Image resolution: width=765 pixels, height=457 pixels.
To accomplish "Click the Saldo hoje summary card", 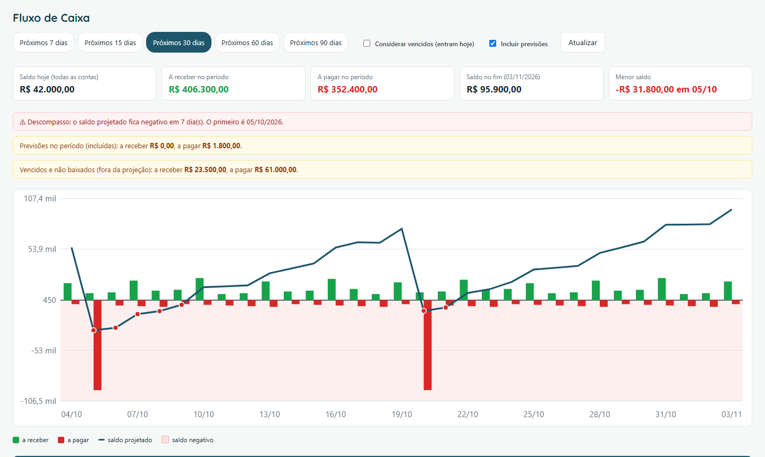I will click(x=84, y=83).
